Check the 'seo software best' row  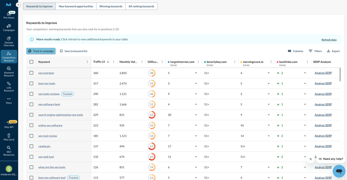[x=31, y=104]
